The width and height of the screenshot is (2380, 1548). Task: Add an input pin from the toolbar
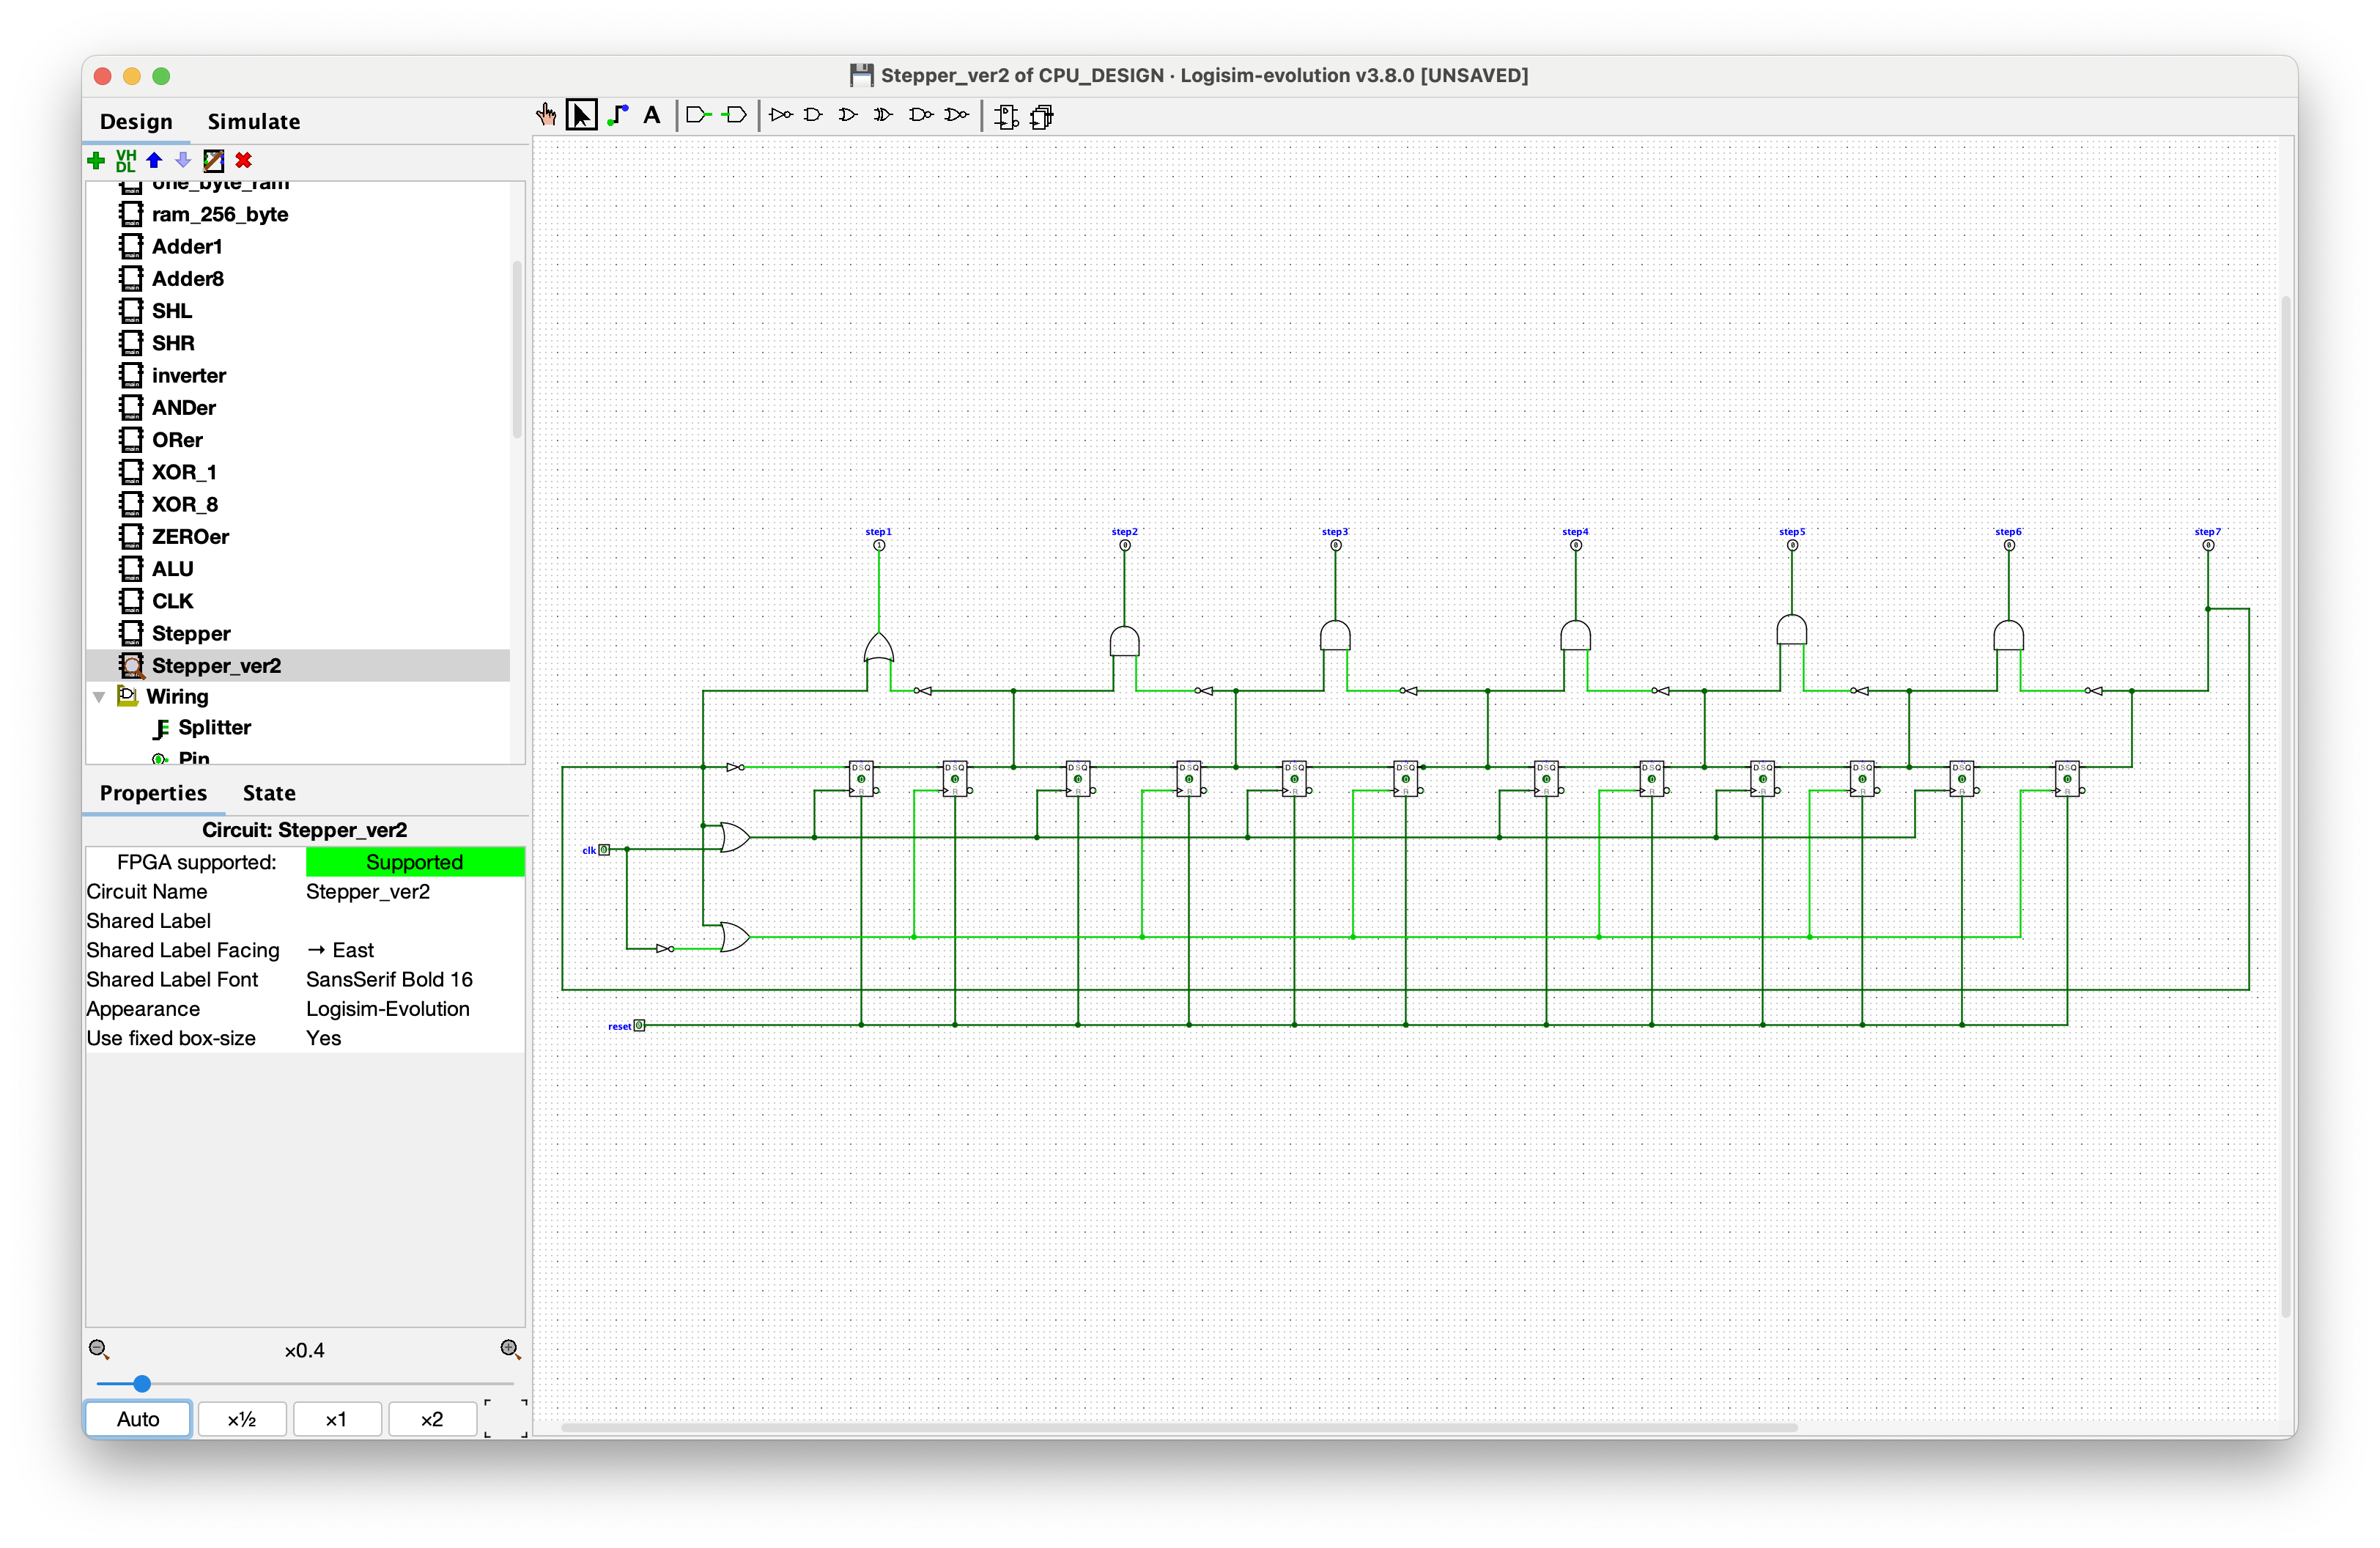[x=698, y=115]
